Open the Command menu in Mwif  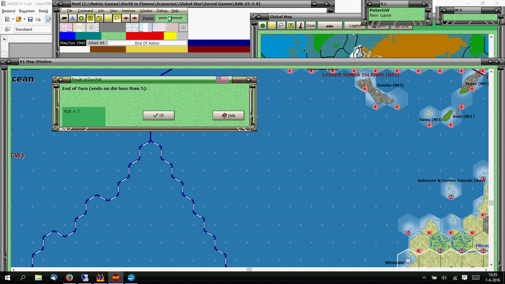coord(86,11)
